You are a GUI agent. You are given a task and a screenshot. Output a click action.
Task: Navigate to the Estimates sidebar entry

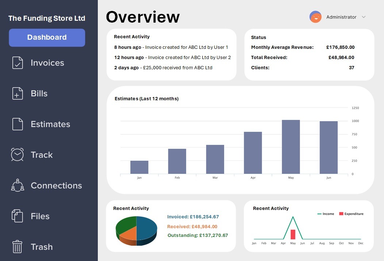point(50,124)
